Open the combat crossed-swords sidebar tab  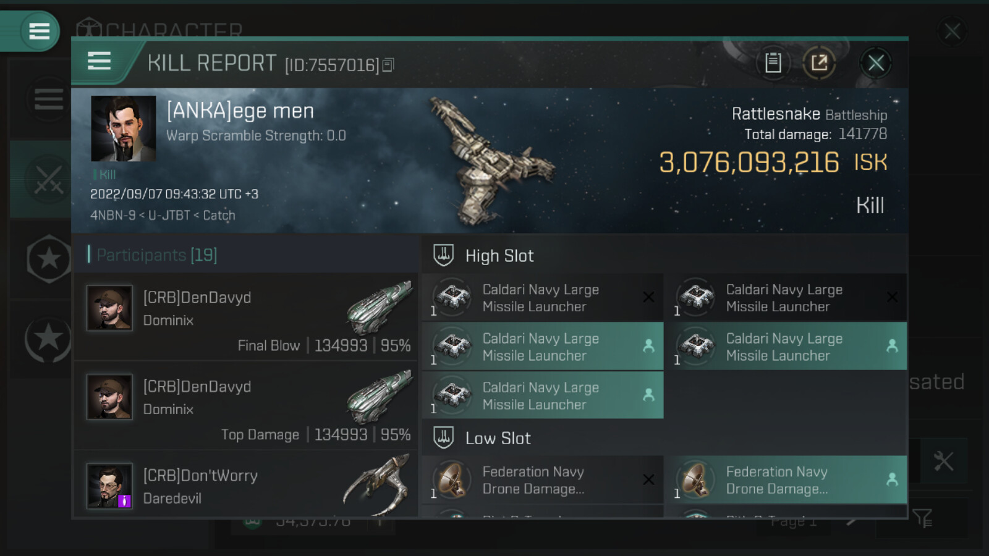(48, 179)
